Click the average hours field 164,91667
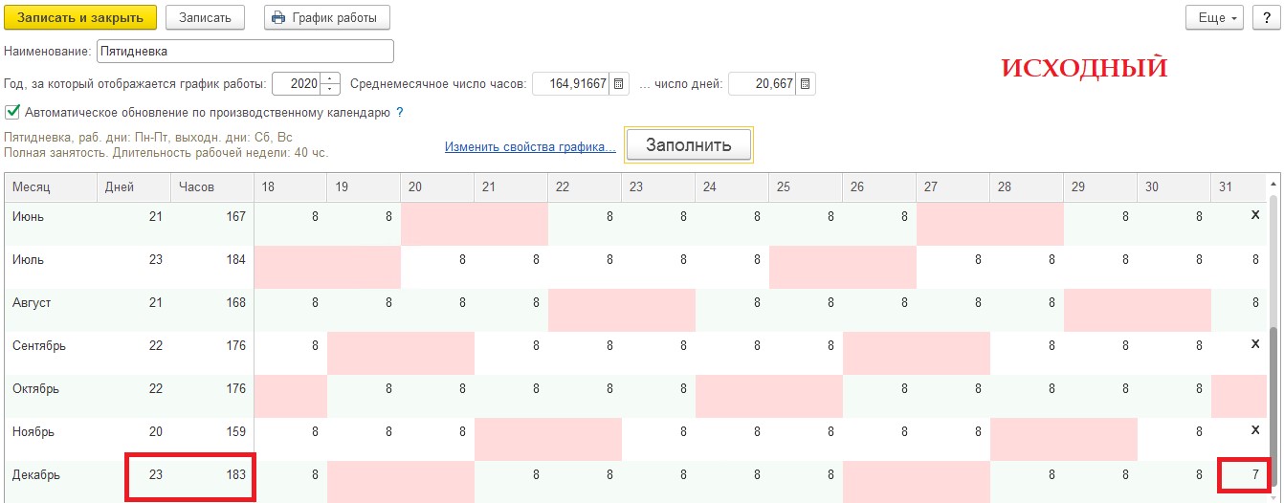Screen dimensions: 1284x503 pos(571,84)
